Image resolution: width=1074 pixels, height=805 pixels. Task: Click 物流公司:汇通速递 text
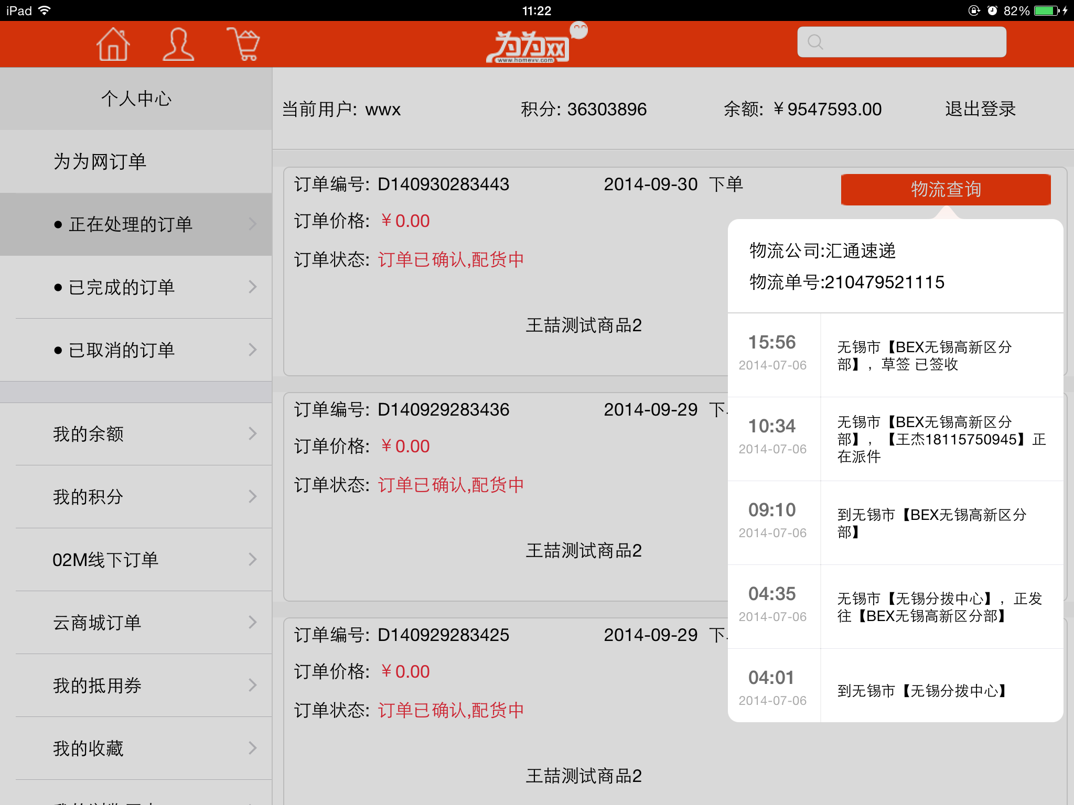[x=822, y=251]
